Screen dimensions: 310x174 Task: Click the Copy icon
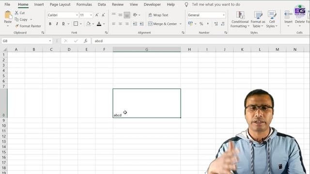[x=16, y=19]
